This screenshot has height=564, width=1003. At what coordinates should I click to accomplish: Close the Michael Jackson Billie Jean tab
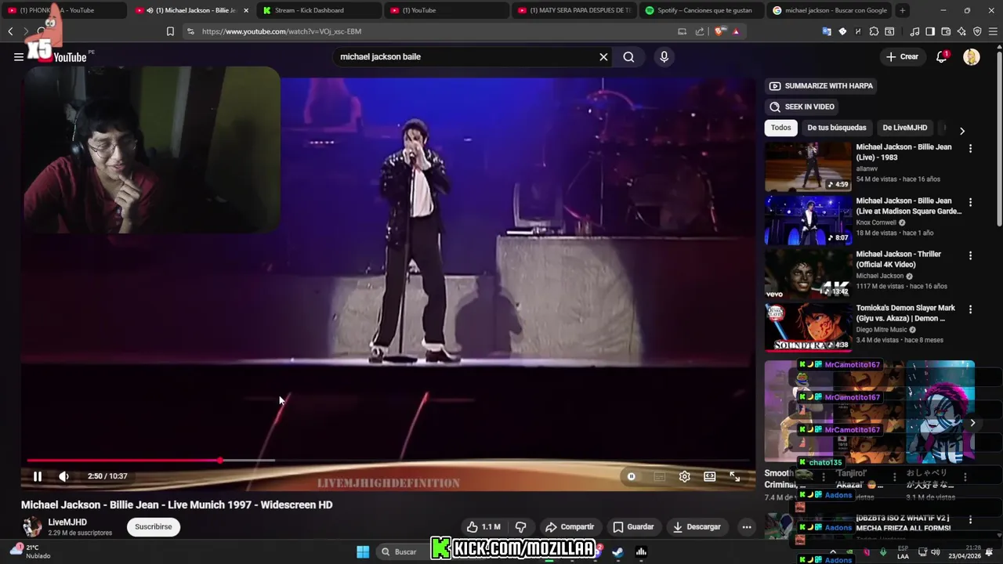246,10
